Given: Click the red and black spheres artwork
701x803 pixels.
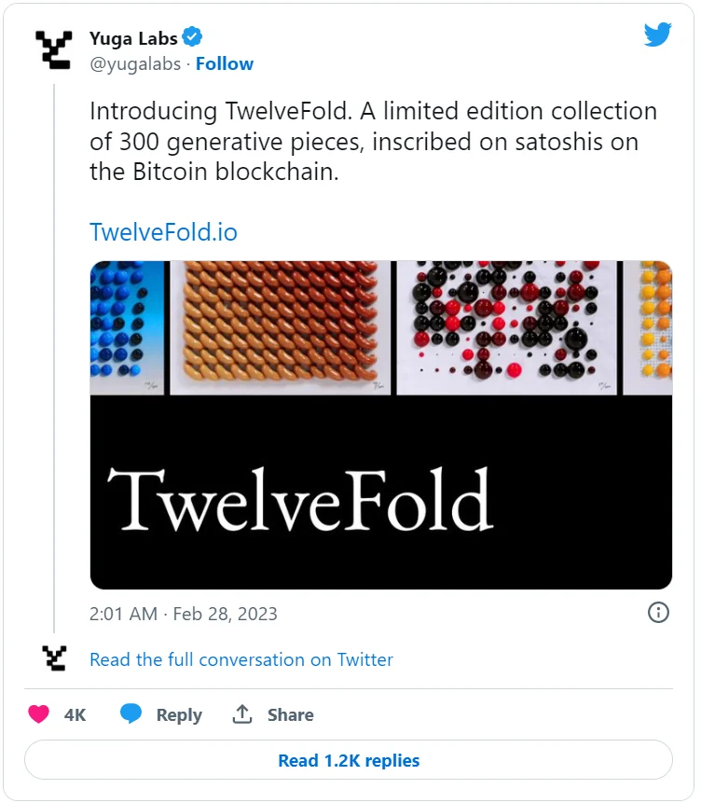Looking at the screenshot, I should (502, 327).
